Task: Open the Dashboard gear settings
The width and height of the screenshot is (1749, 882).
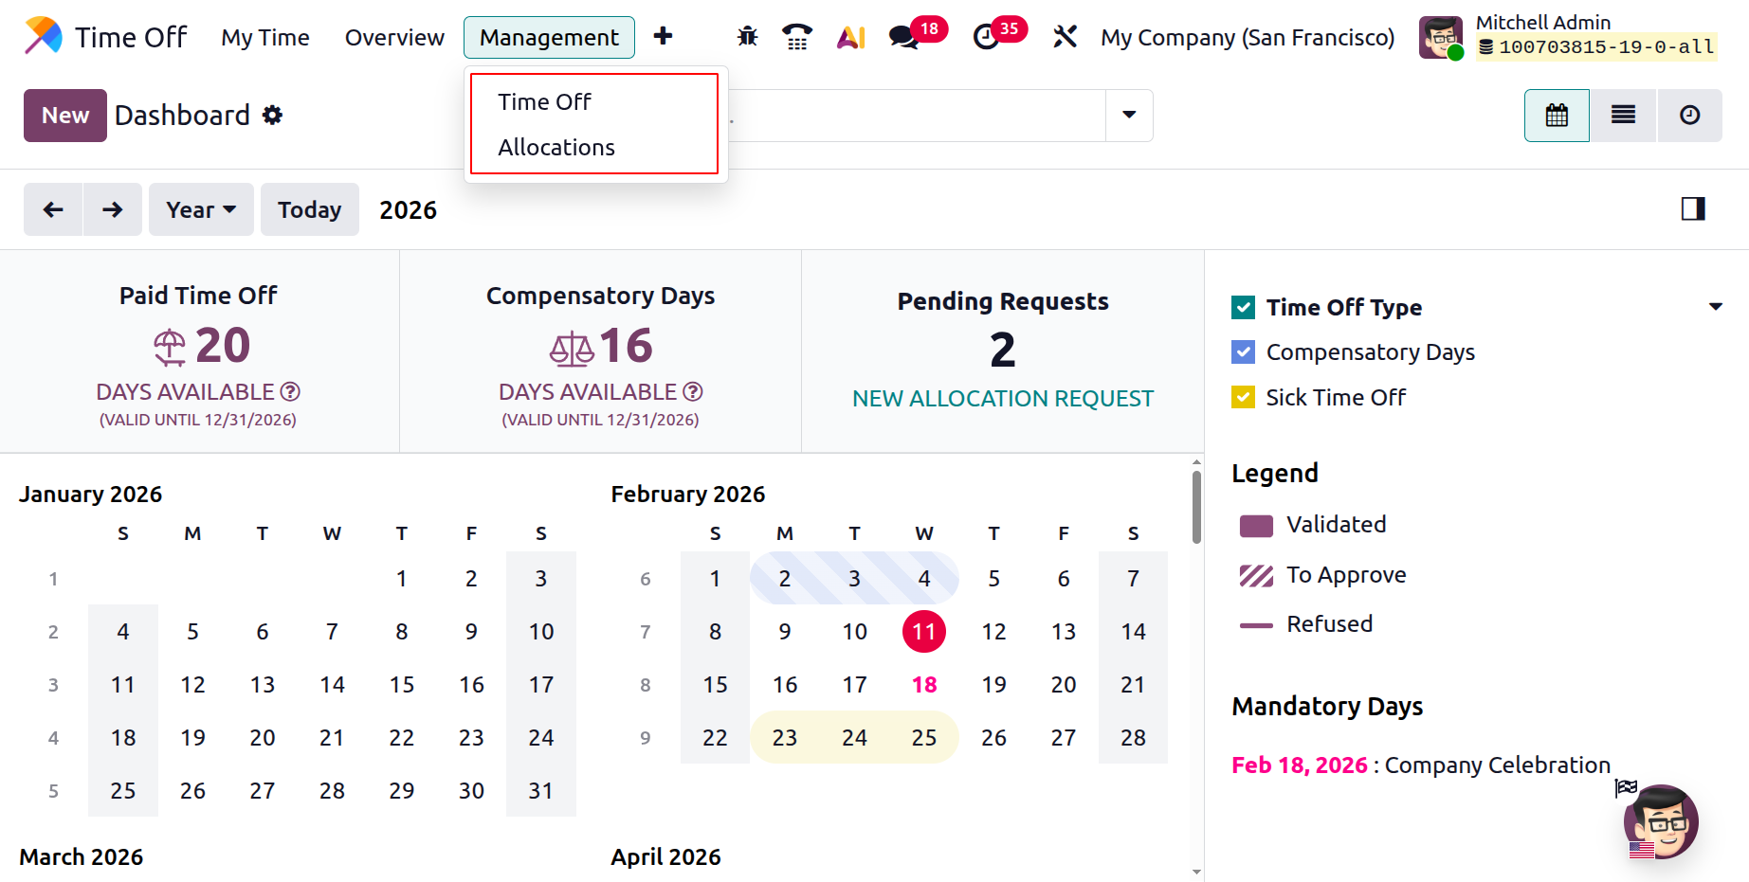Action: (273, 116)
